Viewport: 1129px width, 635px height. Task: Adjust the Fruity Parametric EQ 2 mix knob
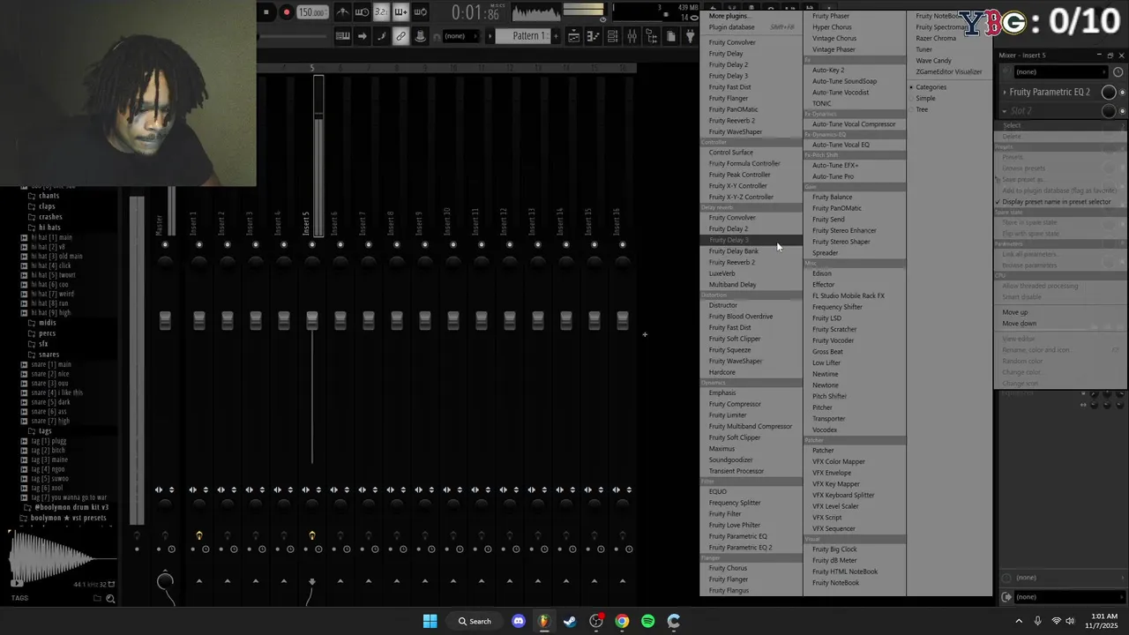[1109, 92]
